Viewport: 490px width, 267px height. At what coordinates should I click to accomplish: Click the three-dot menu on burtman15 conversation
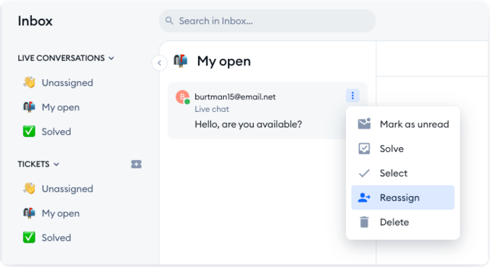tap(353, 96)
